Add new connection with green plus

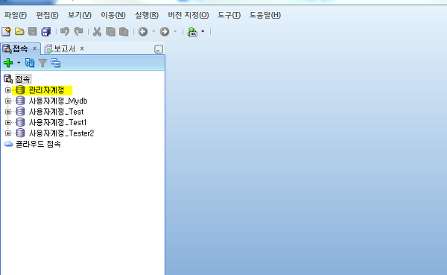pos(8,63)
